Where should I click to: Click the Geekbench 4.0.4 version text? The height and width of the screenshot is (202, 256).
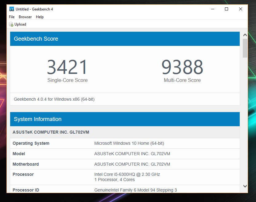[54, 99]
